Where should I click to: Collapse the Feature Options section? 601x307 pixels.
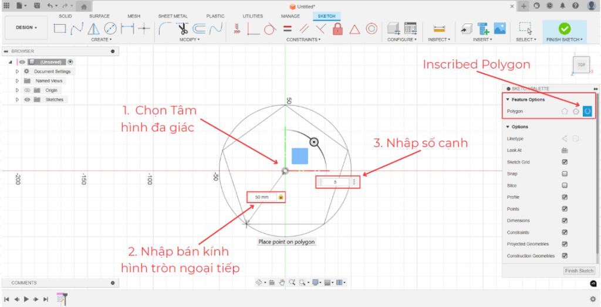click(508, 100)
